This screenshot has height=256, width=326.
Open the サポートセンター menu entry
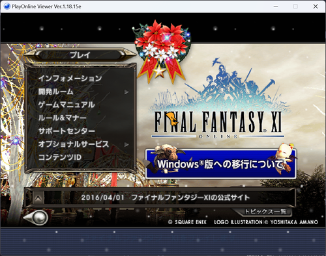point(67,131)
